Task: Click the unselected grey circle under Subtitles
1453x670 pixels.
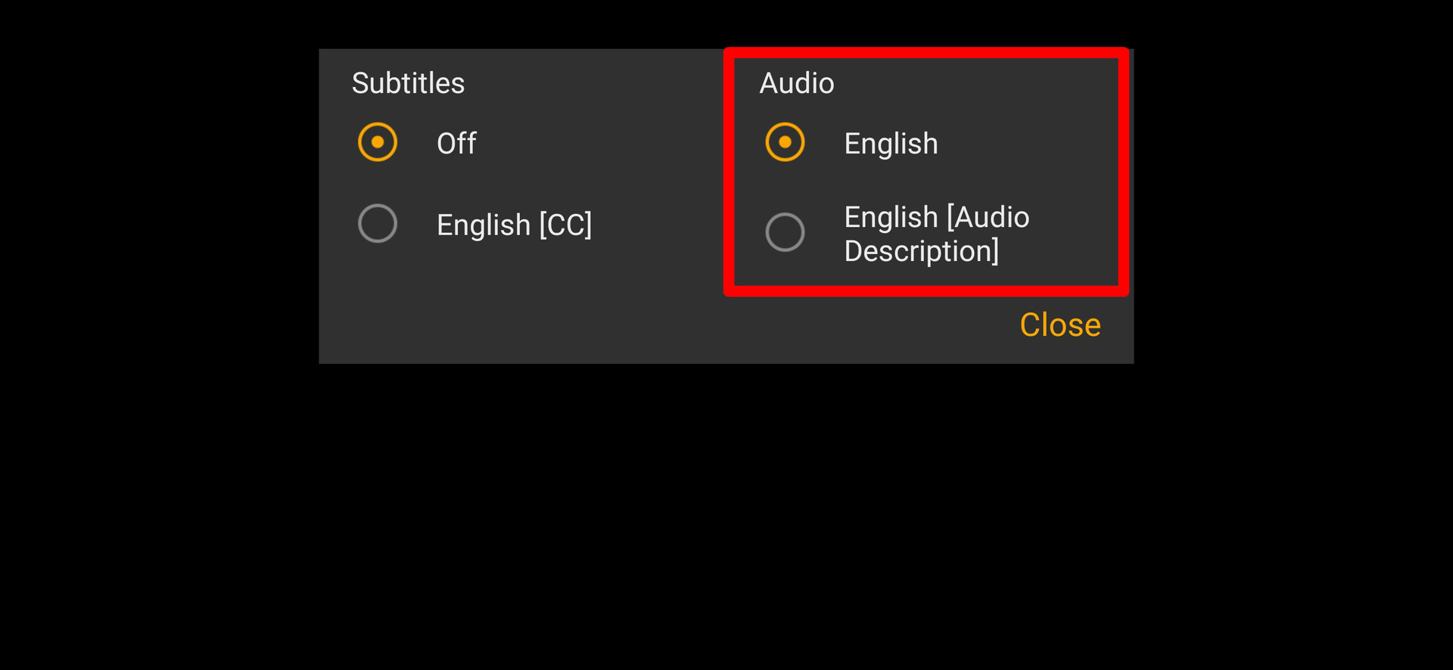Action: coord(378,224)
